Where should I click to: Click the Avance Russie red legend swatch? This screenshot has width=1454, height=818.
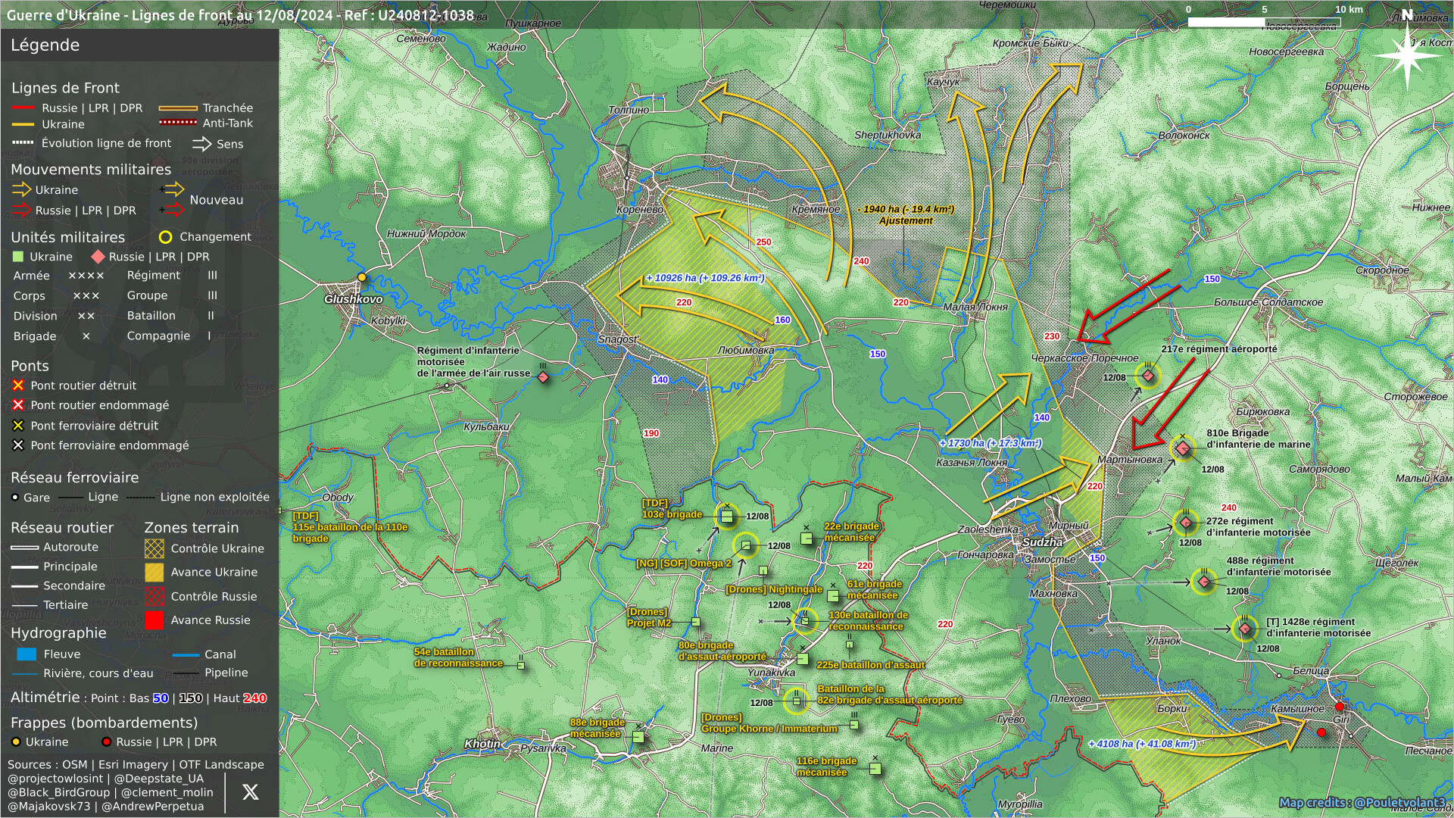click(x=154, y=620)
